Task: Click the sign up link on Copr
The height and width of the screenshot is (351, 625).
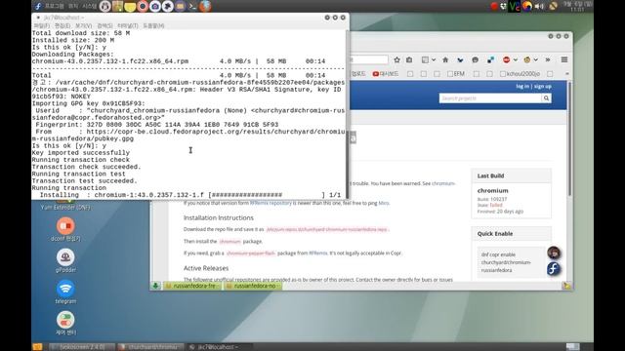Action: coord(543,87)
